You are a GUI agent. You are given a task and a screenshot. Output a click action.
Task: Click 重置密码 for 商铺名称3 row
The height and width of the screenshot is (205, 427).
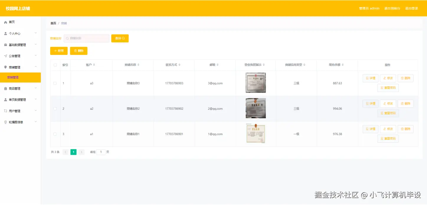coord(388,88)
